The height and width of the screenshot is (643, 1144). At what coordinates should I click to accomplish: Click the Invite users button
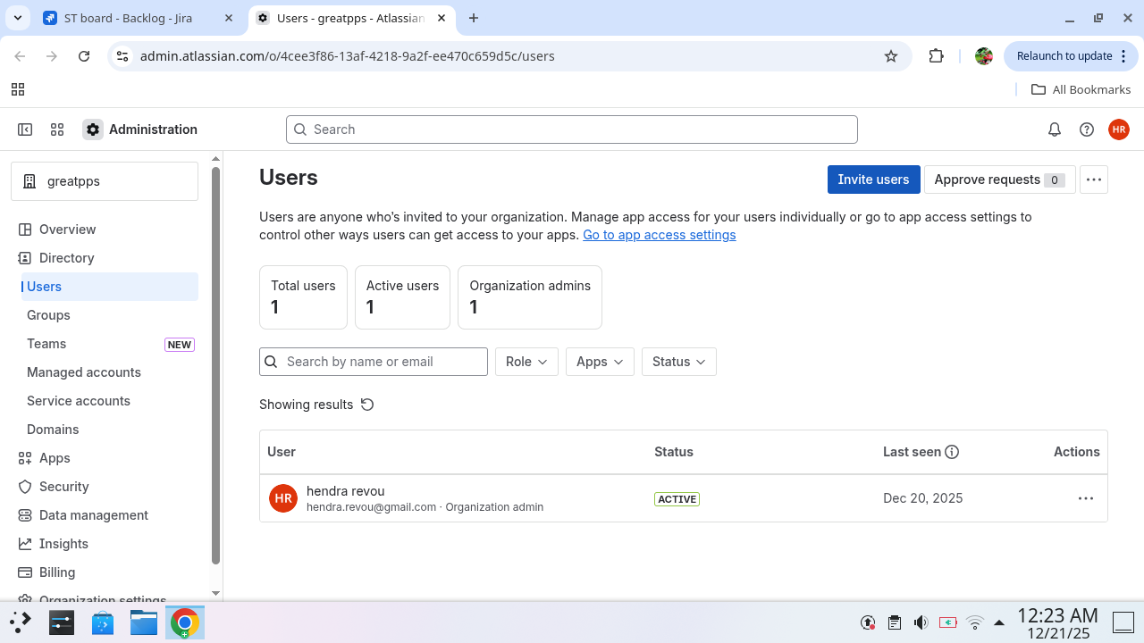pos(873,180)
